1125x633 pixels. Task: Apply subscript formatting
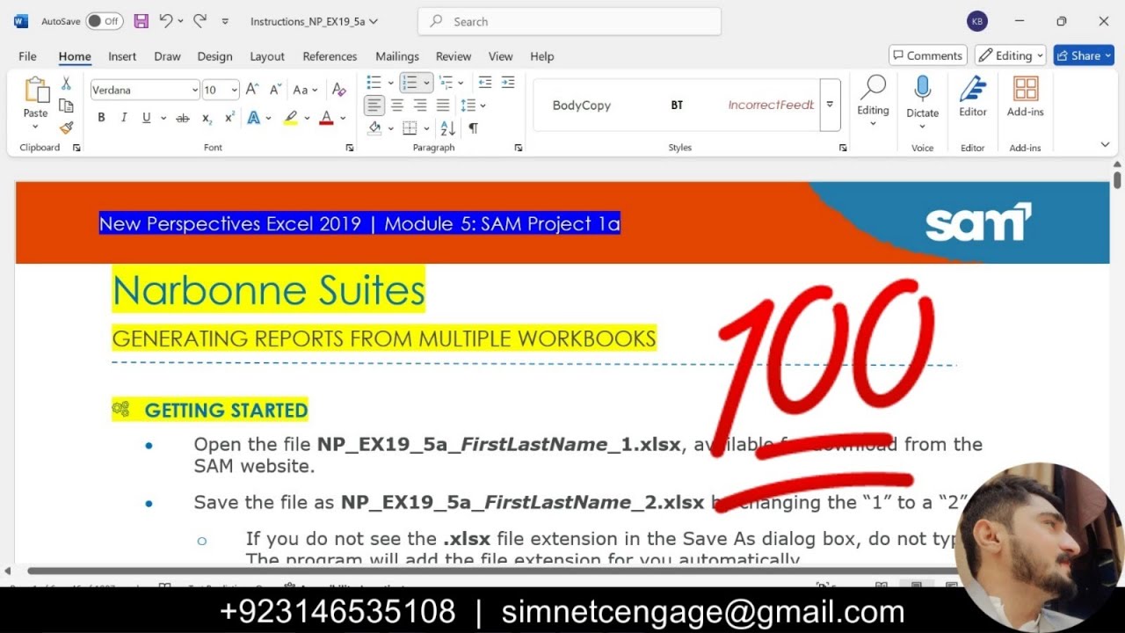pos(207,118)
